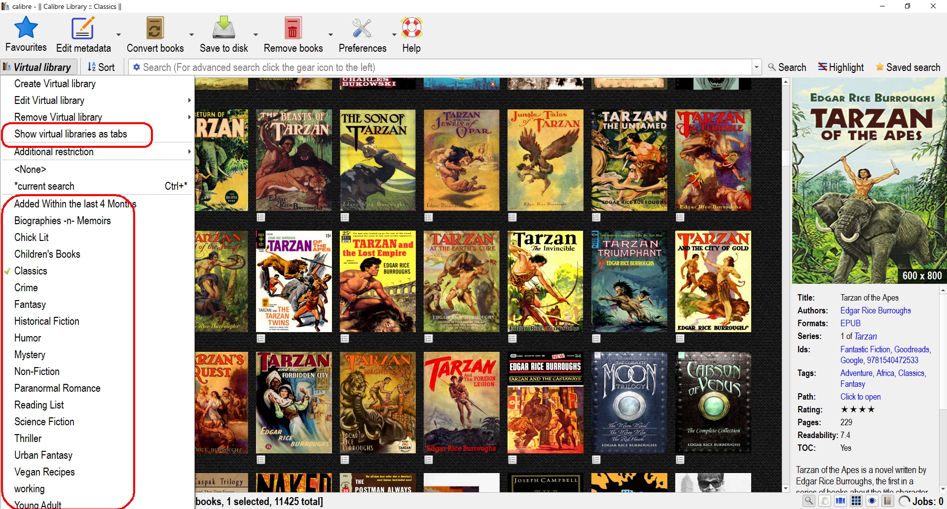This screenshot has width=947, height=509.
Task: Click the large Tarzan of the Apes cover
Action: (x=869, y=180)
